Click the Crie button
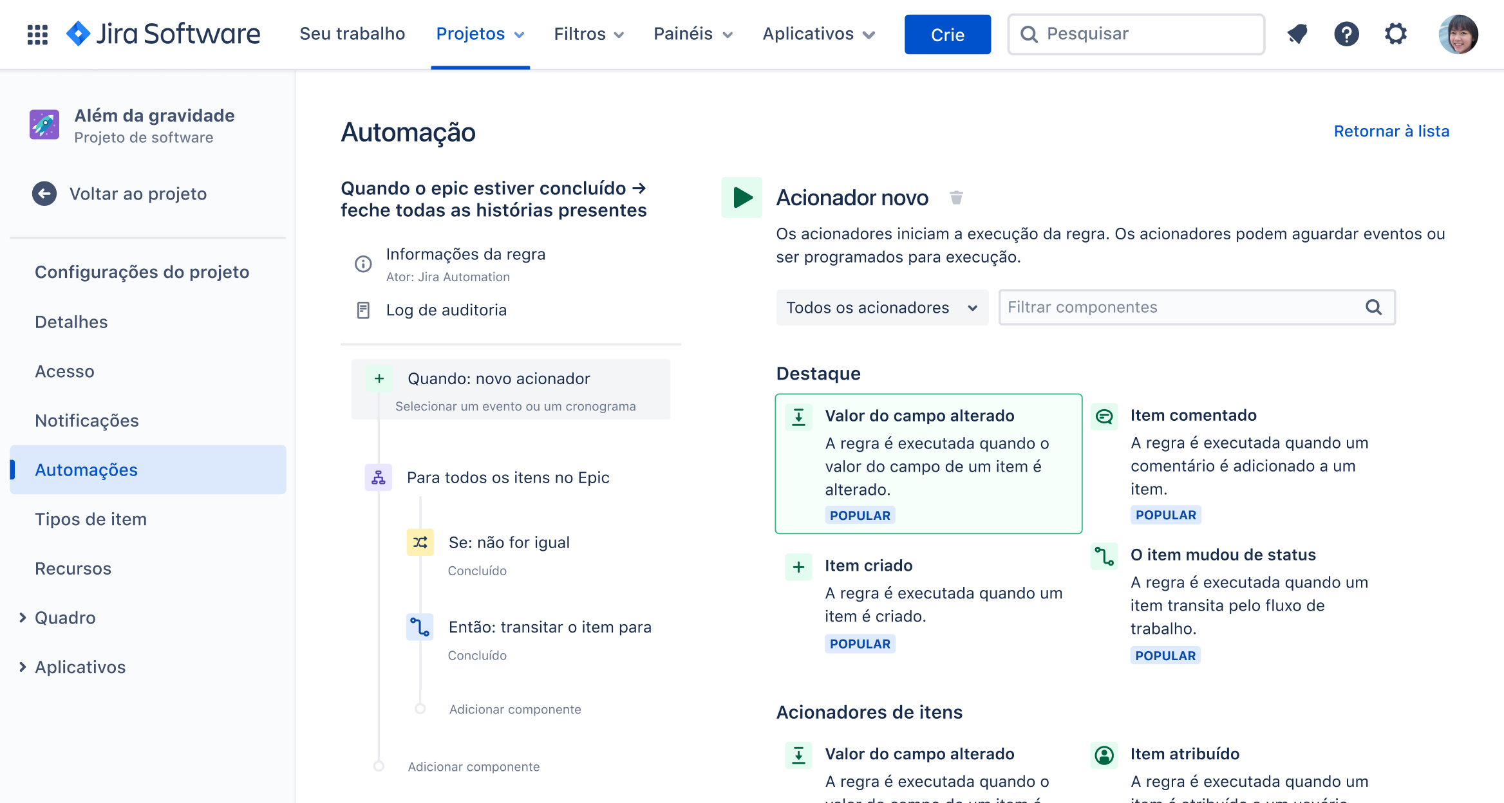1504x803 pixels. 947,34
